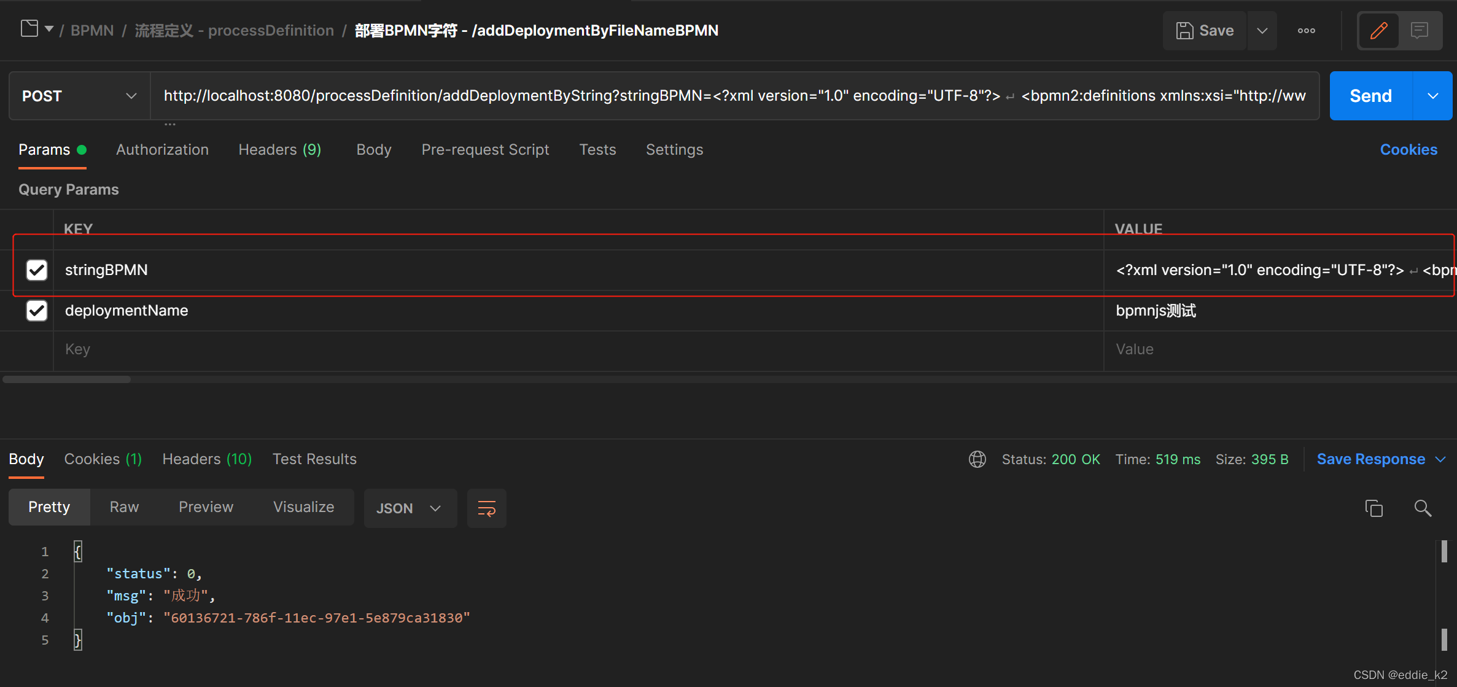The height and width of the screenshot is (687, 1457).
Task: Open the request Body tab
Action: pos(373,150)
